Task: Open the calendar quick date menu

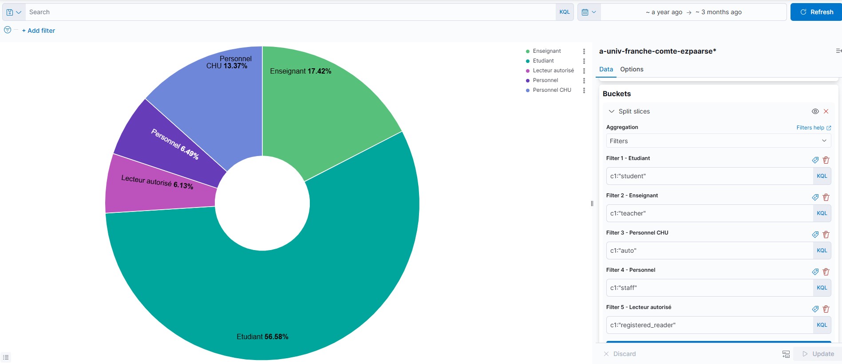Action: click(589, 12)
